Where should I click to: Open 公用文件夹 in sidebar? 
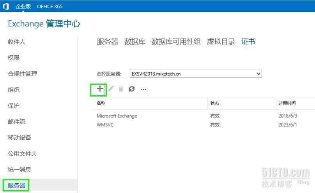pos(23,154)
